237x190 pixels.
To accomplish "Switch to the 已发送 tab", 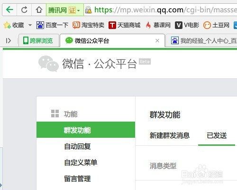I will pyautogui.click(x=217, y=135).
